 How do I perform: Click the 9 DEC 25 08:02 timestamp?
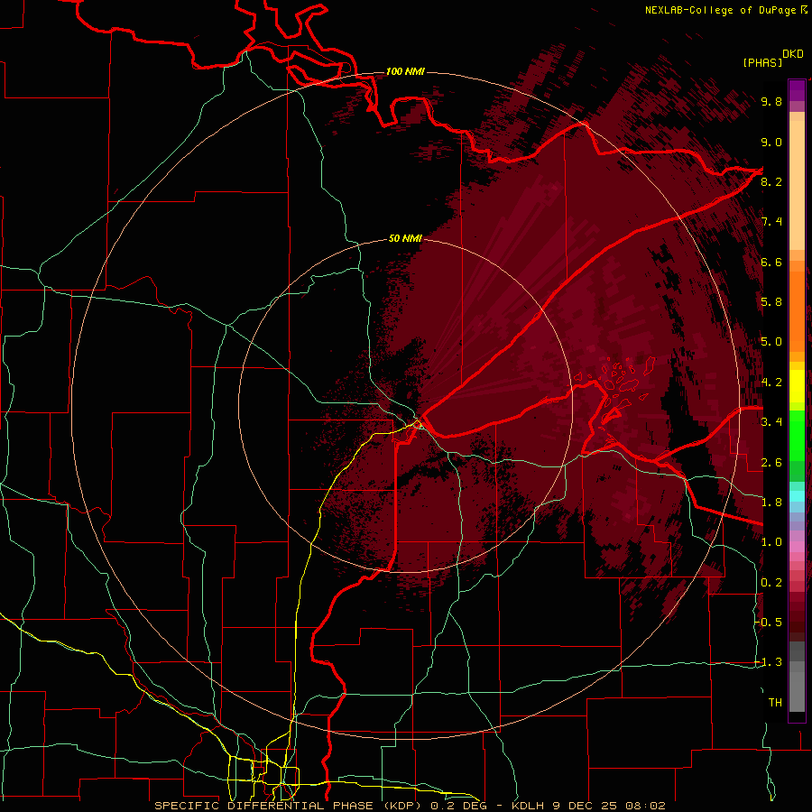coord(608,806)
